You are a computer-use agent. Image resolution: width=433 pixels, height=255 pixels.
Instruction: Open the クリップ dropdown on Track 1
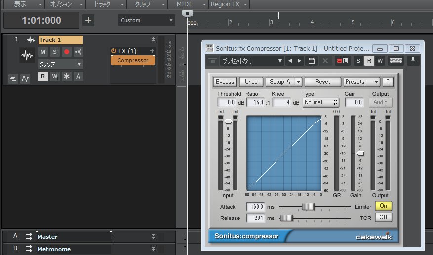point(60,64)
